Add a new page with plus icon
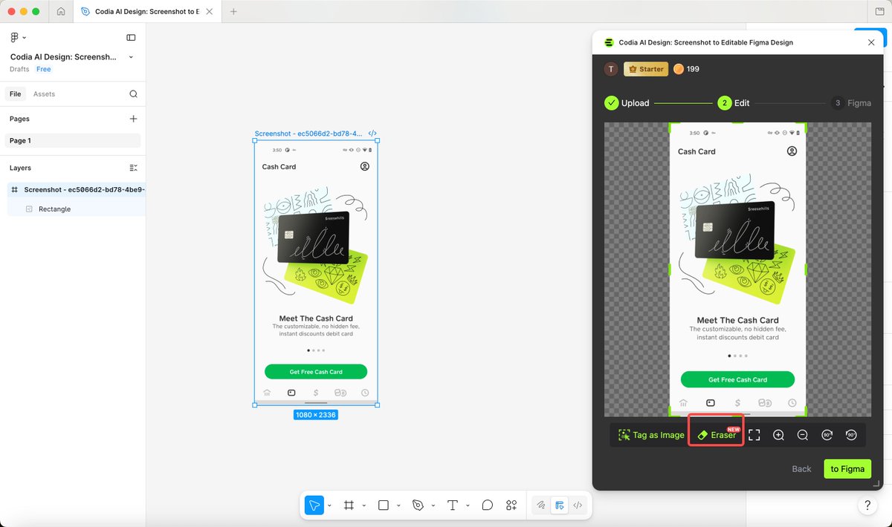 pyautogui.click(x=133, y=119)
